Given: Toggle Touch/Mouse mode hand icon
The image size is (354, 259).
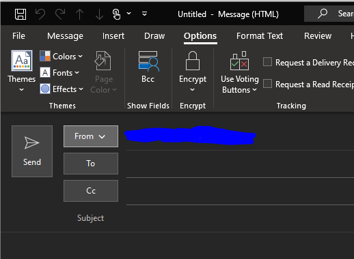Looking at the screenshot, I should coord(116,14).
